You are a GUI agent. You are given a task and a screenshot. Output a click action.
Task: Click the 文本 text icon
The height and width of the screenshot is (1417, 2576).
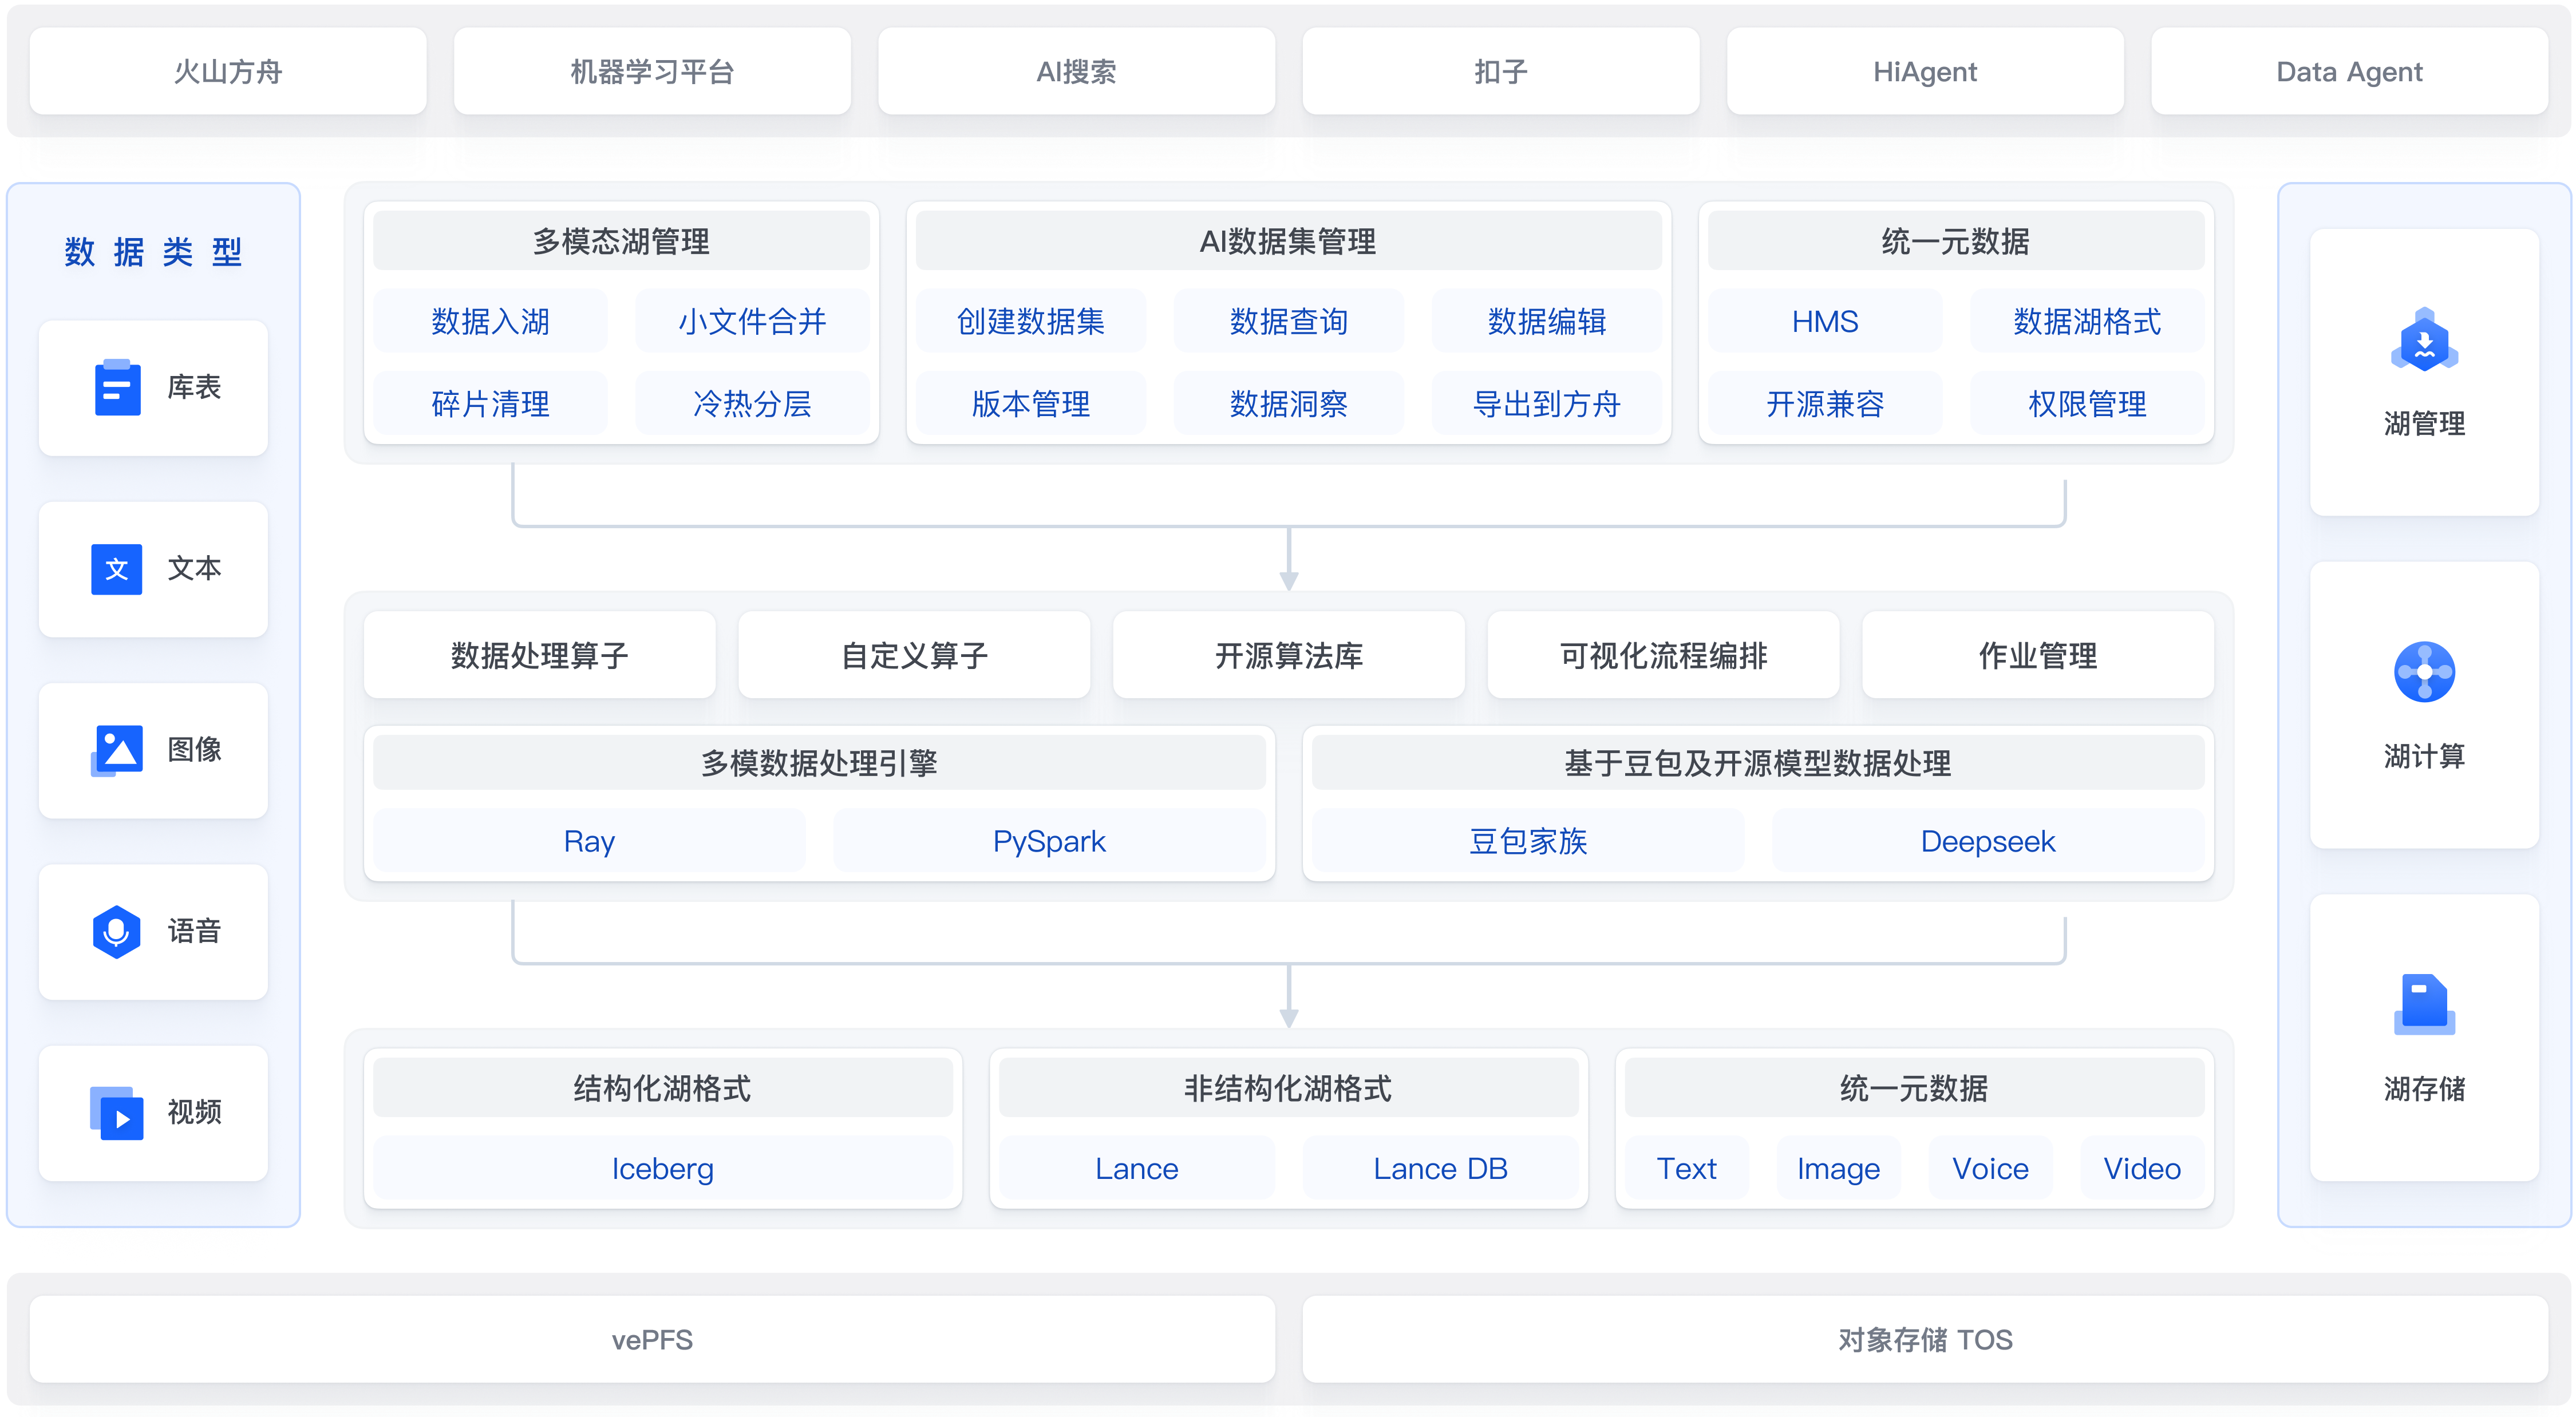(x=117, y=569)
